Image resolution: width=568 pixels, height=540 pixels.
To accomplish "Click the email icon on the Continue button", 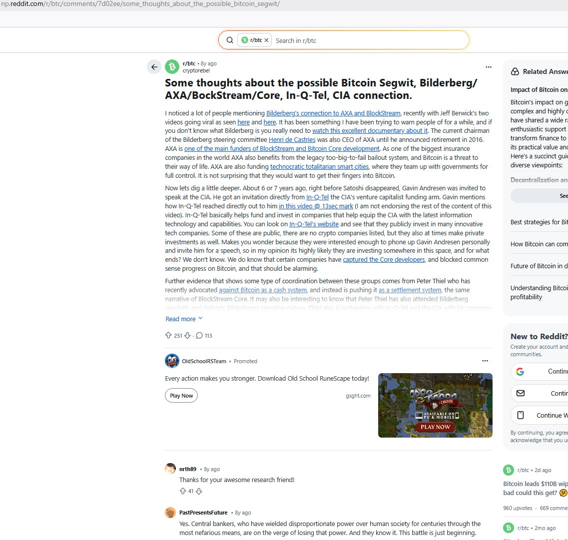I will 521,393.
